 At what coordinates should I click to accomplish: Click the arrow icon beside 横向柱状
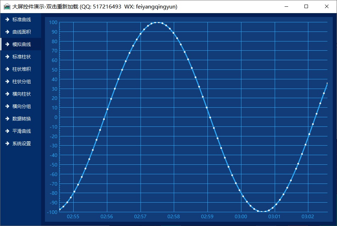(x=7, y=94)
